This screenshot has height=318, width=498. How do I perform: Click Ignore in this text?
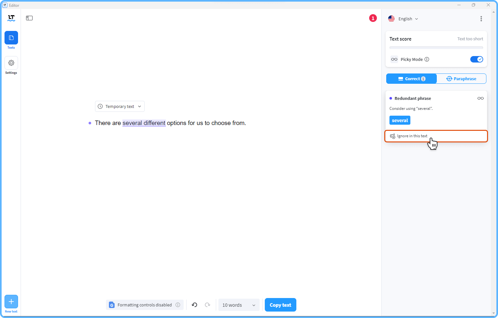point(436,136)
